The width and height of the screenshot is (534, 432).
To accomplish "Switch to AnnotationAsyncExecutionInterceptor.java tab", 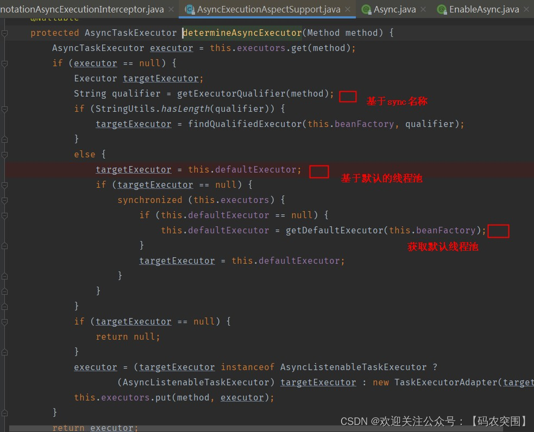I will click(81, 10).
